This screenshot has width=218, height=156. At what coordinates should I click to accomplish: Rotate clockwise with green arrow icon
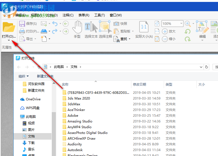tap(188, 39)
